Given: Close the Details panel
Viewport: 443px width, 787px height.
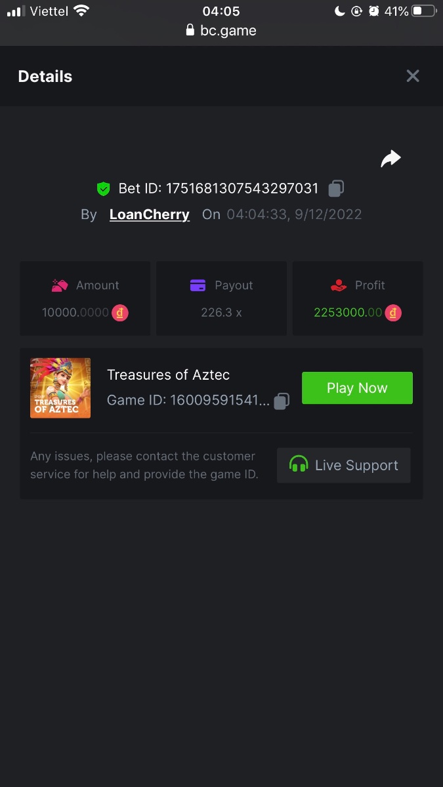Looking at the screenshot, I should pos(413,76).
